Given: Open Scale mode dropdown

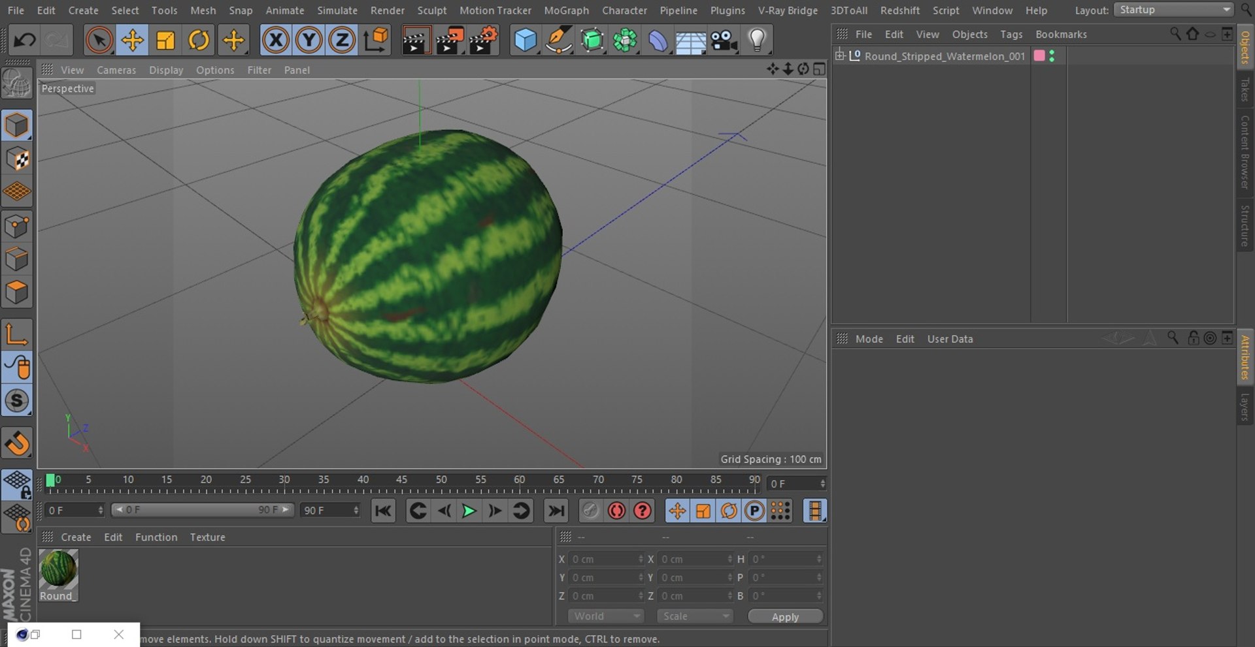Looking at the screenshot, I should click(695, 616).
